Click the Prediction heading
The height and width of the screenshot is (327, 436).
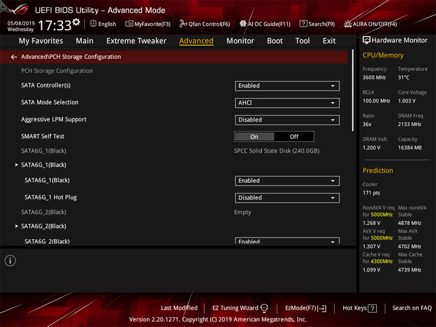pyautogui.click(x=378, y=170)
